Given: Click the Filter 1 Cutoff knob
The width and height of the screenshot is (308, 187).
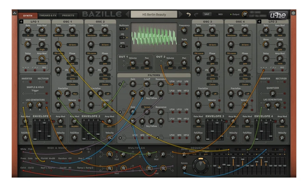Looking at the screenshot, I should 146,84.
